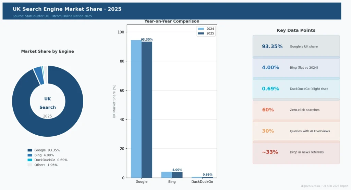Viewport: 351px width, 190px height.
Task: Click the 2024 legend swatch in bar chart
Action: 201,29
